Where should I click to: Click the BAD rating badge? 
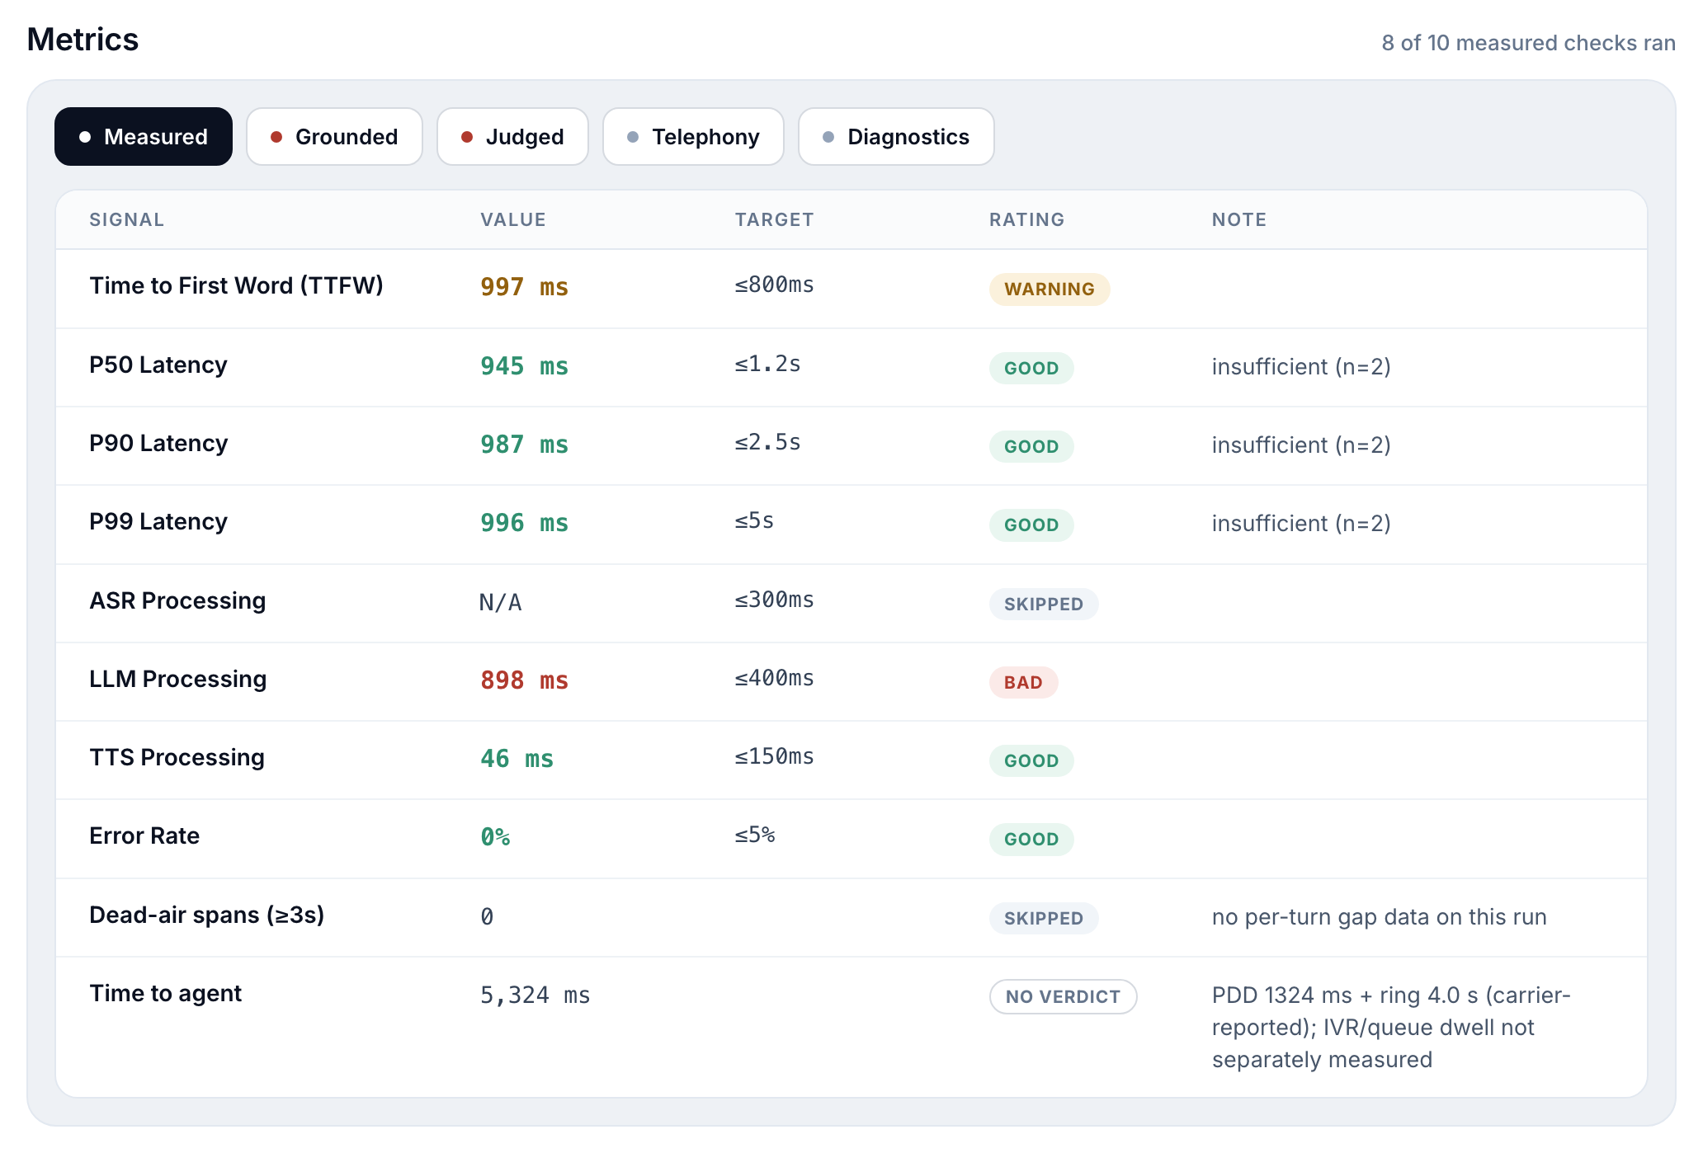[1023, 683]
